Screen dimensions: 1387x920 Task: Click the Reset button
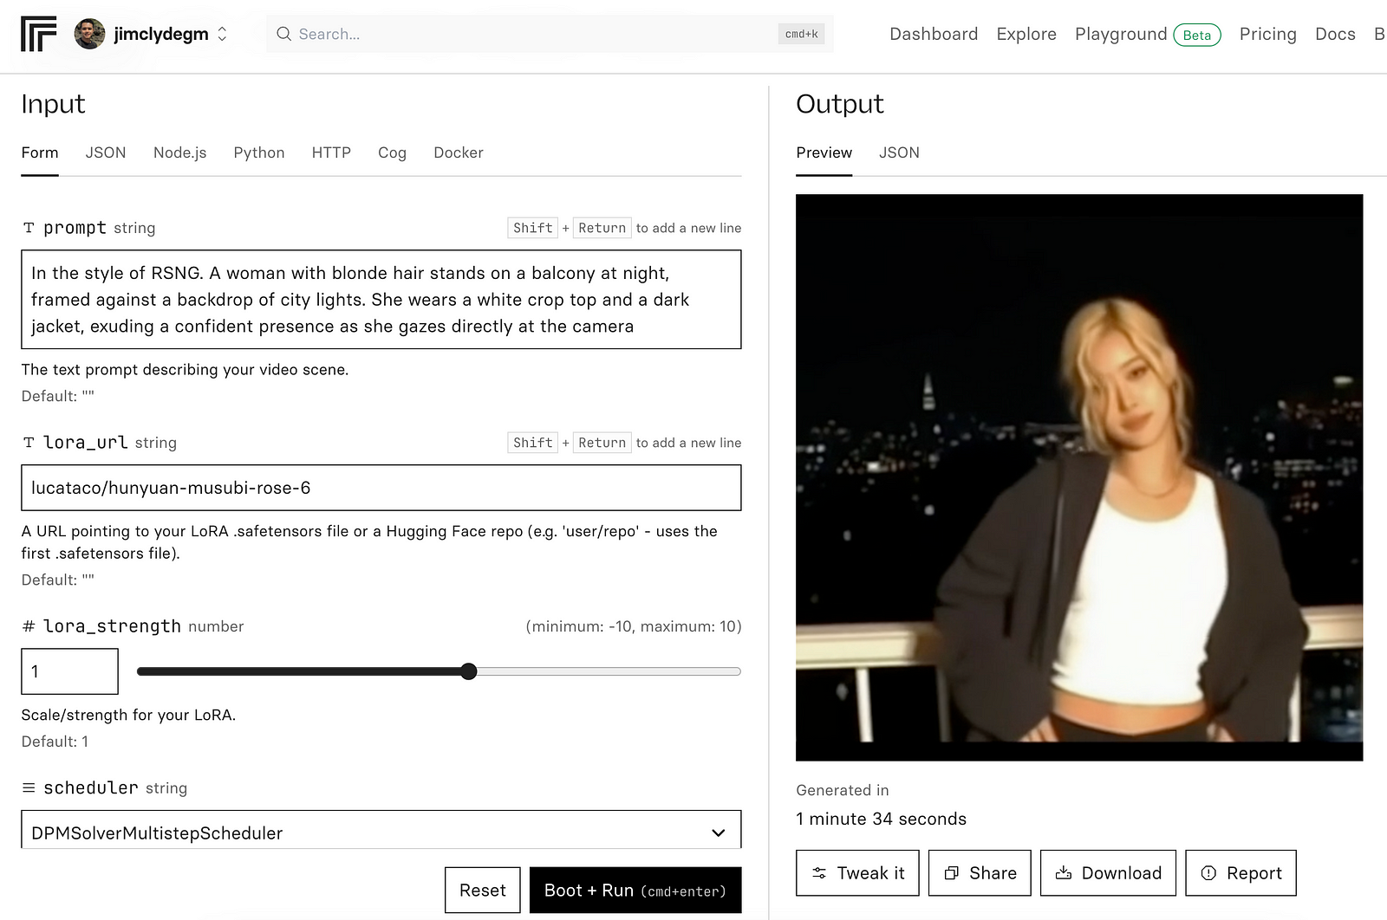[482, 890]
